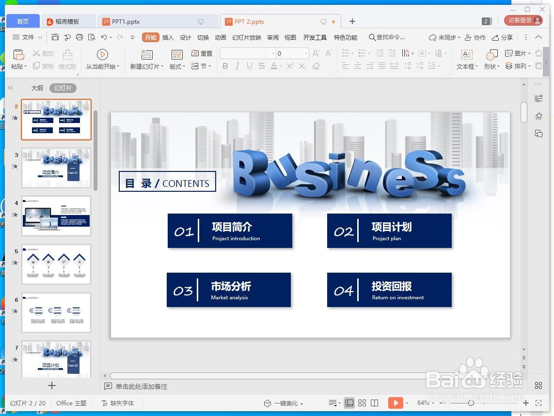Switch to Reading view icon
The height and width of the screenshot is (416, 554).
tap(375, 403)
